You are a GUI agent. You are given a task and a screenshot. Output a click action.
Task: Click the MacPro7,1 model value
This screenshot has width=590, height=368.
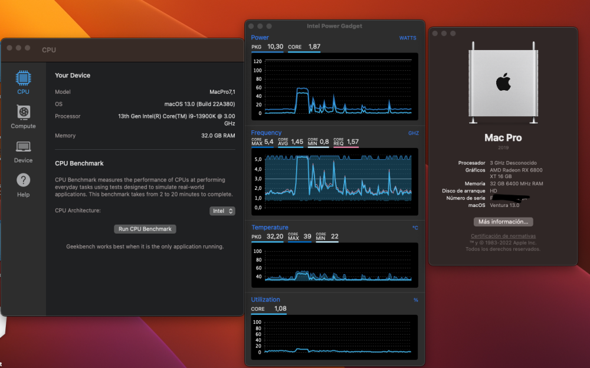click(222, 92)
